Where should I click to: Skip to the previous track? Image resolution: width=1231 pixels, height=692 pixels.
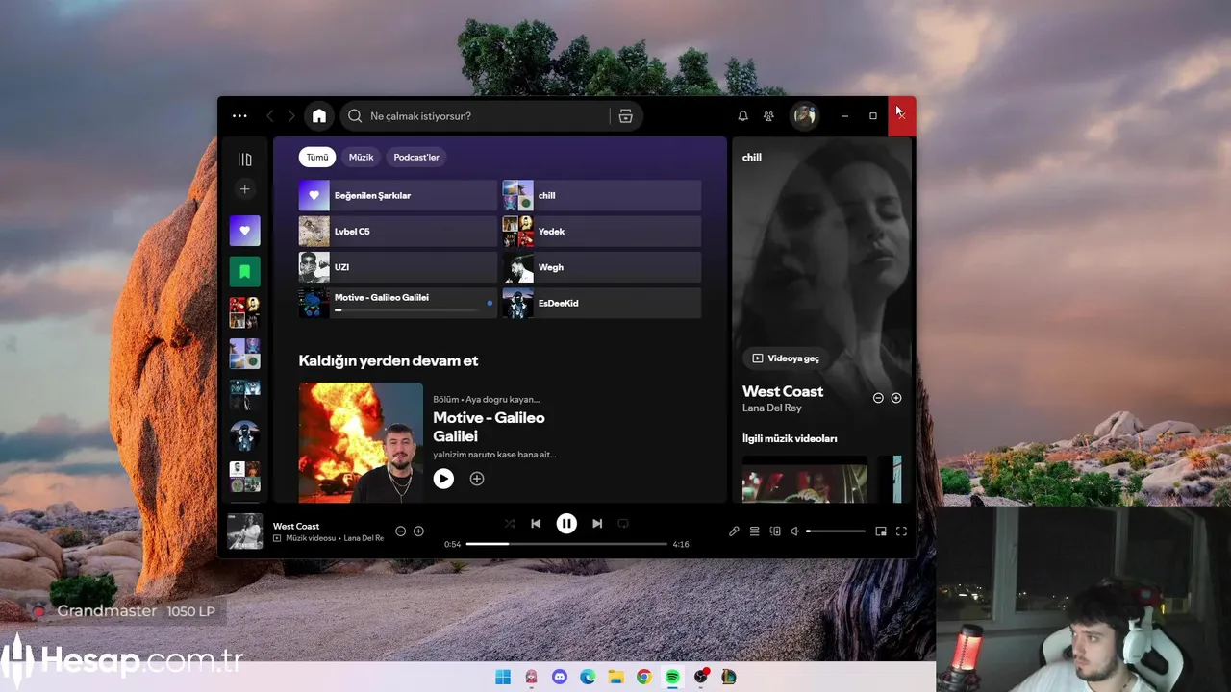[x=536, y=524]
